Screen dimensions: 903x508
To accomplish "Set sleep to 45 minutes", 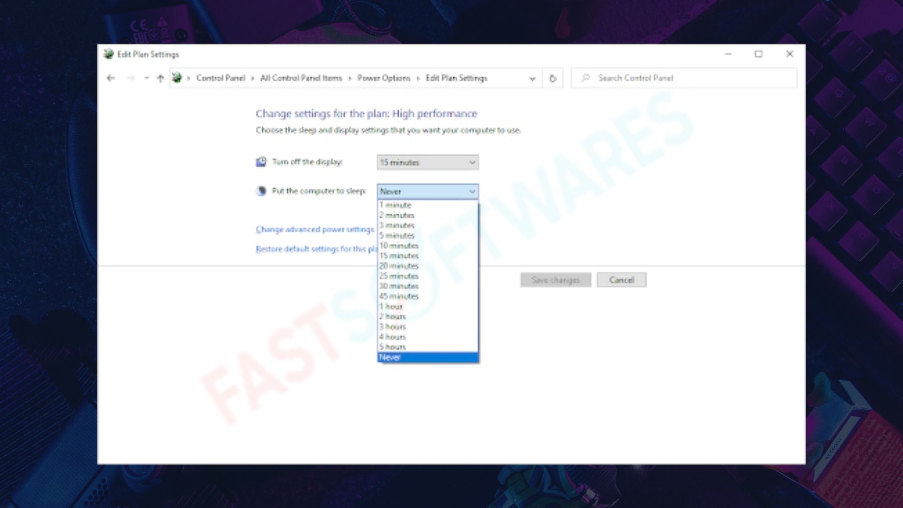I will (428, 296).
